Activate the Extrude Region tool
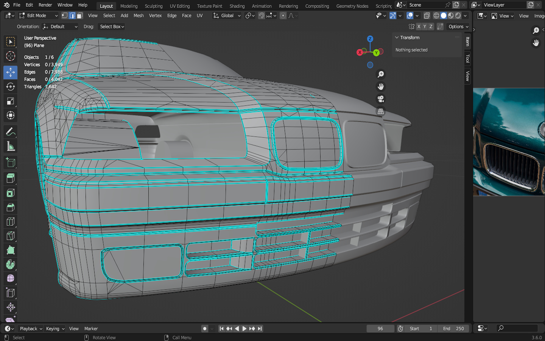The image size is (545, 341). 11,178
